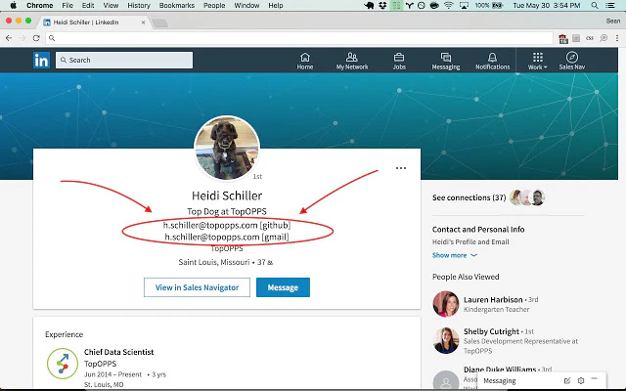This screenshot has width=626, height=391.
Task: Open the View menu
Action: point(111,5)
